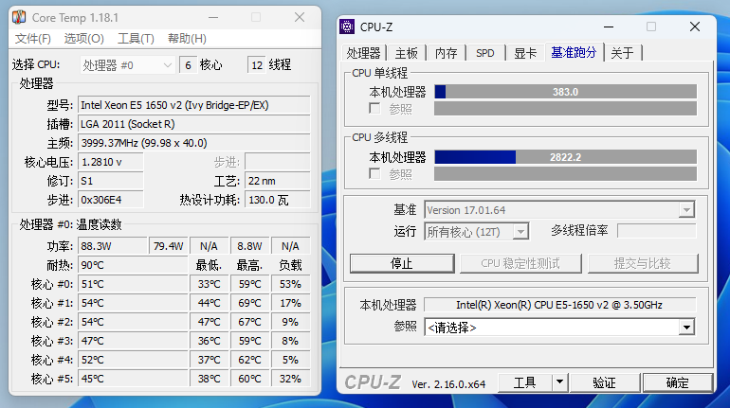Open the 参照 <请选择> processor dropdown
The image size is (730, 408).
(x=559, y=328)
